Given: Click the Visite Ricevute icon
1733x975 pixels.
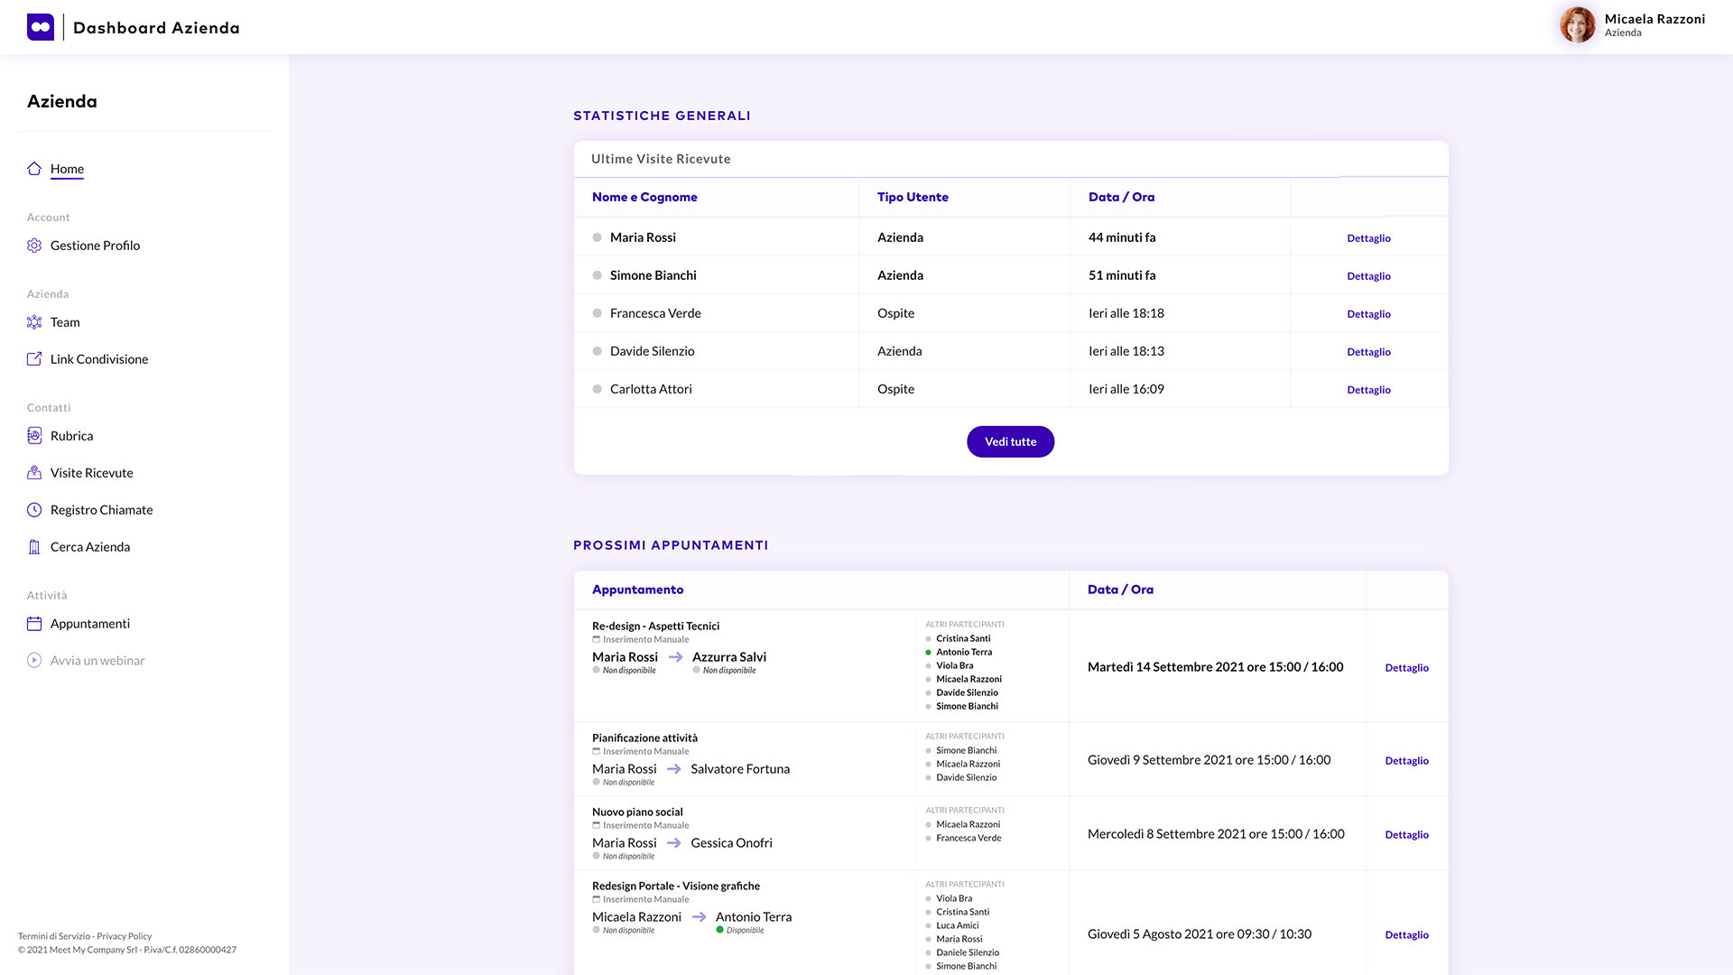Looking at the screenshot, I should 34,473.
